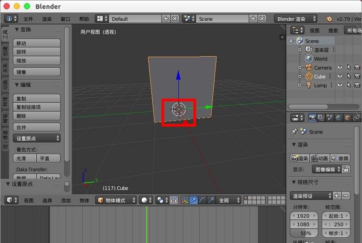Screen dimensions: 362x243
Task: Open the 设置原点 dropdown
Action: point(37,139)
